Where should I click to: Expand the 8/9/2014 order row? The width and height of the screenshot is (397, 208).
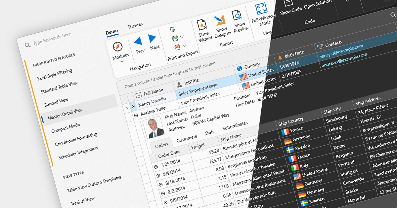158,176
